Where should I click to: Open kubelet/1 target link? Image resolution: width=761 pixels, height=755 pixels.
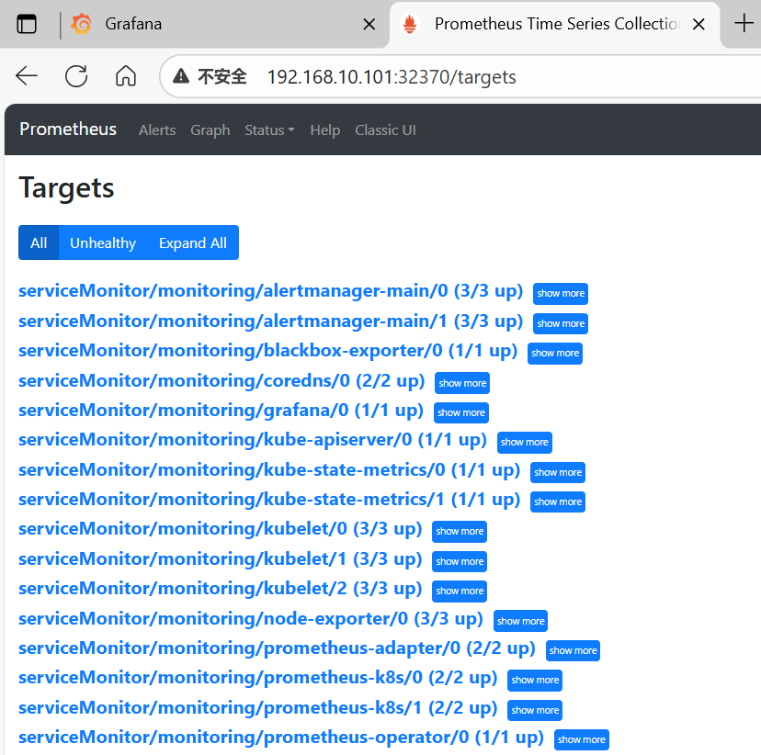tap(220, 559)
